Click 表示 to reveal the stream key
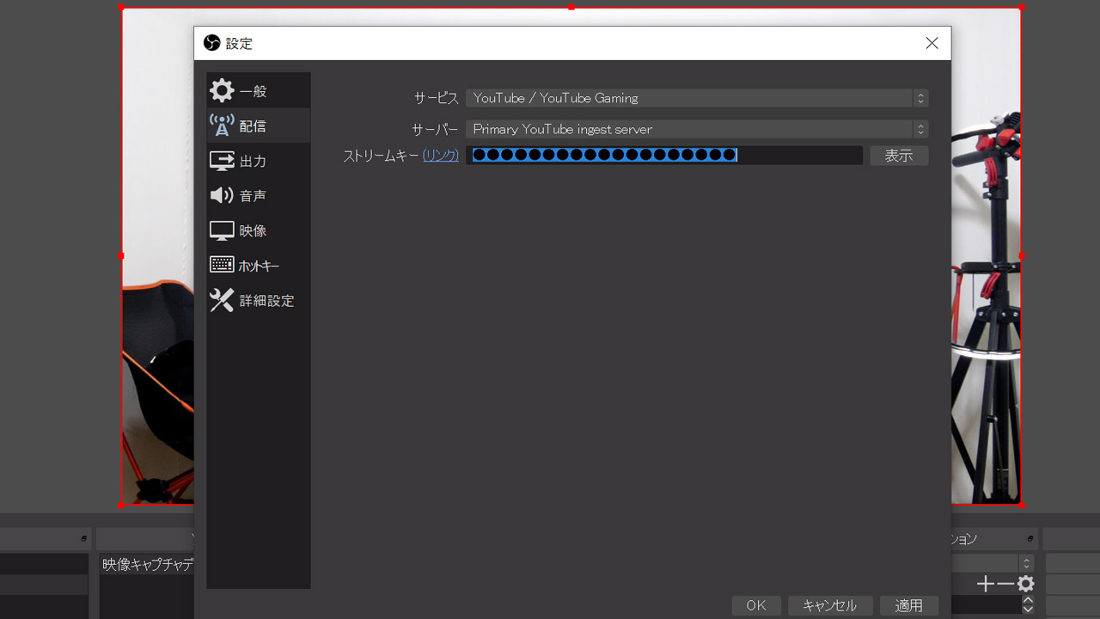This screenshot has width=1100, height=619. tap(899, 156)
